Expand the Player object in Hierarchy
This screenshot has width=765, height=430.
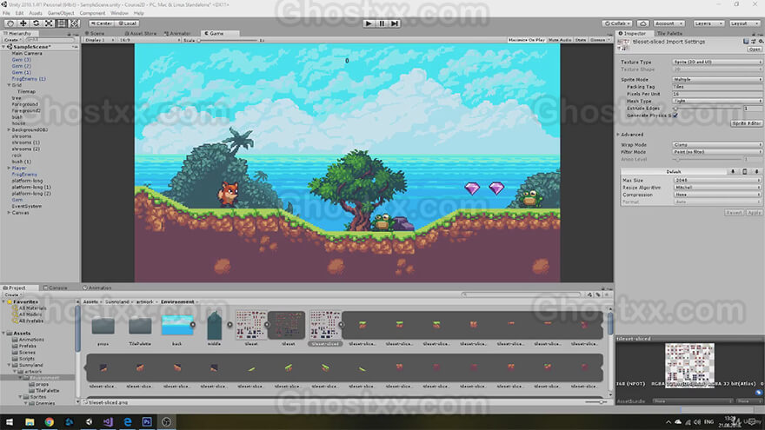coord(9,169)
